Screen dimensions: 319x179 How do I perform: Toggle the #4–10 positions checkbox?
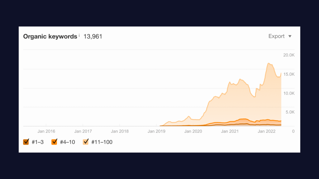54,142
